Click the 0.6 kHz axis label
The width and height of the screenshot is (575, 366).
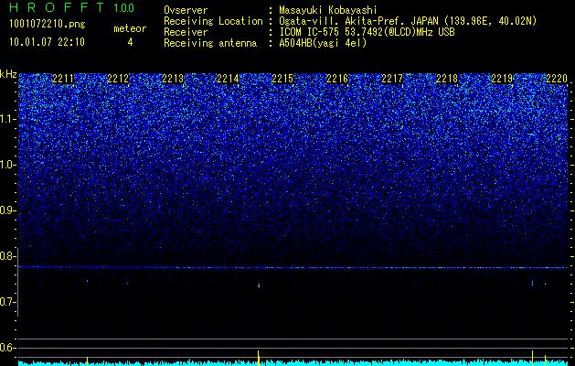(7, 348)
